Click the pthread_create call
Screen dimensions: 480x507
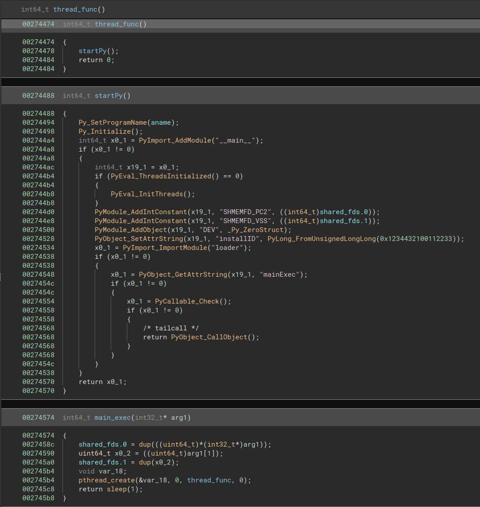click(x=107, y=480)
